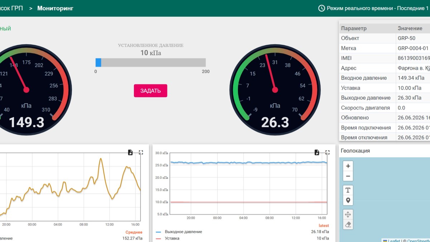430x242 pixels.
Task: Zoom in on the geolocation map
Action: click(348, 166)
